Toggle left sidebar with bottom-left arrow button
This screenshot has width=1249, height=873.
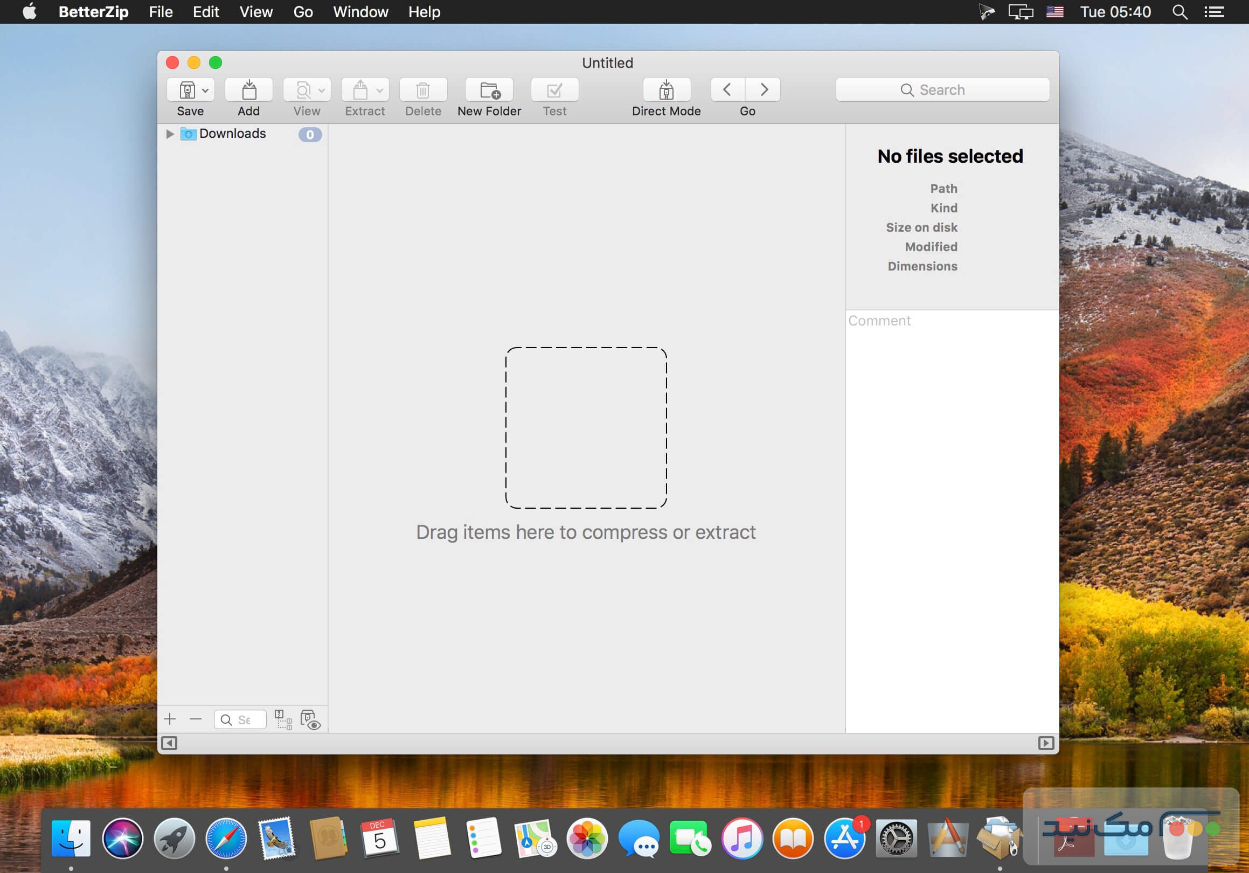pyautogui.click(x=169, y=743)
